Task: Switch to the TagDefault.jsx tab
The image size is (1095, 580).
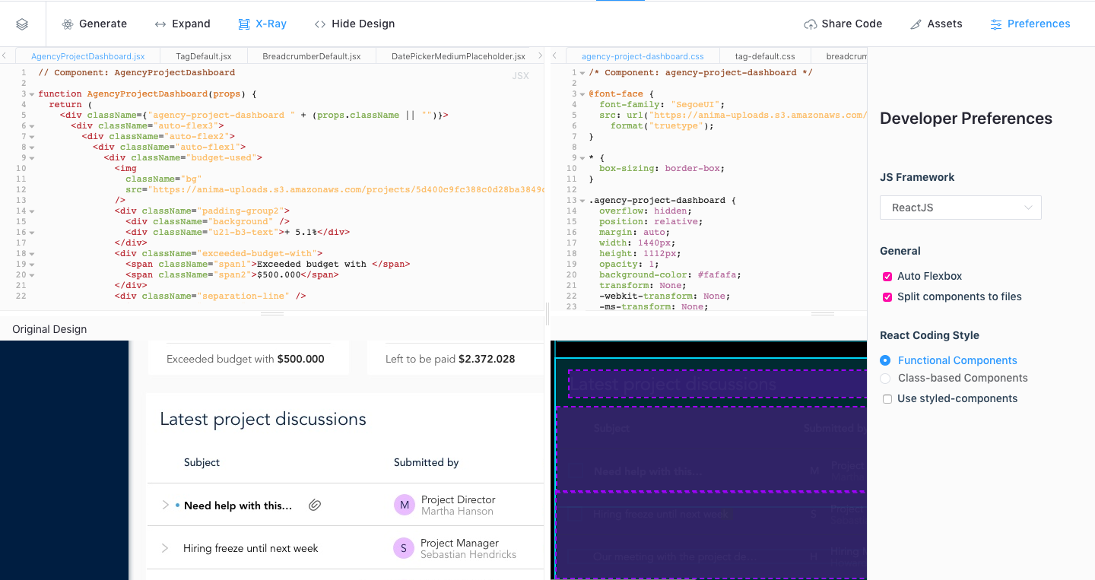Action: click(202, 55)
